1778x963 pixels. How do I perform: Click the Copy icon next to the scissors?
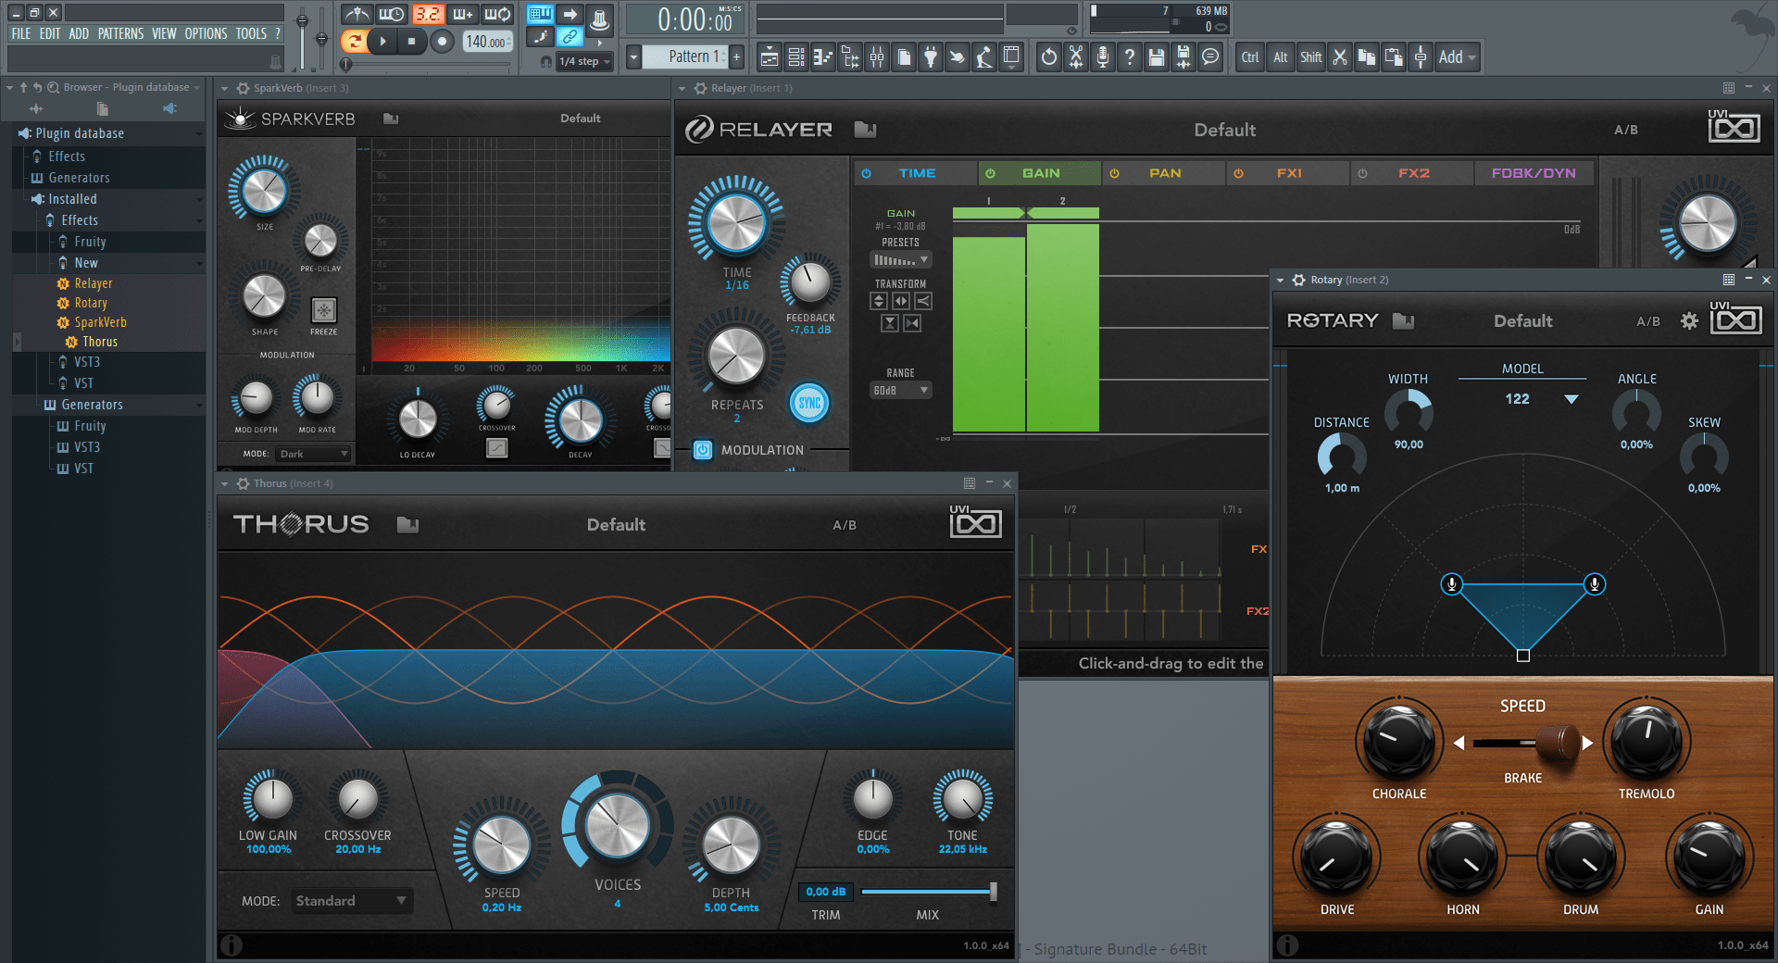pyautogui.click(x=1366, y=57)
